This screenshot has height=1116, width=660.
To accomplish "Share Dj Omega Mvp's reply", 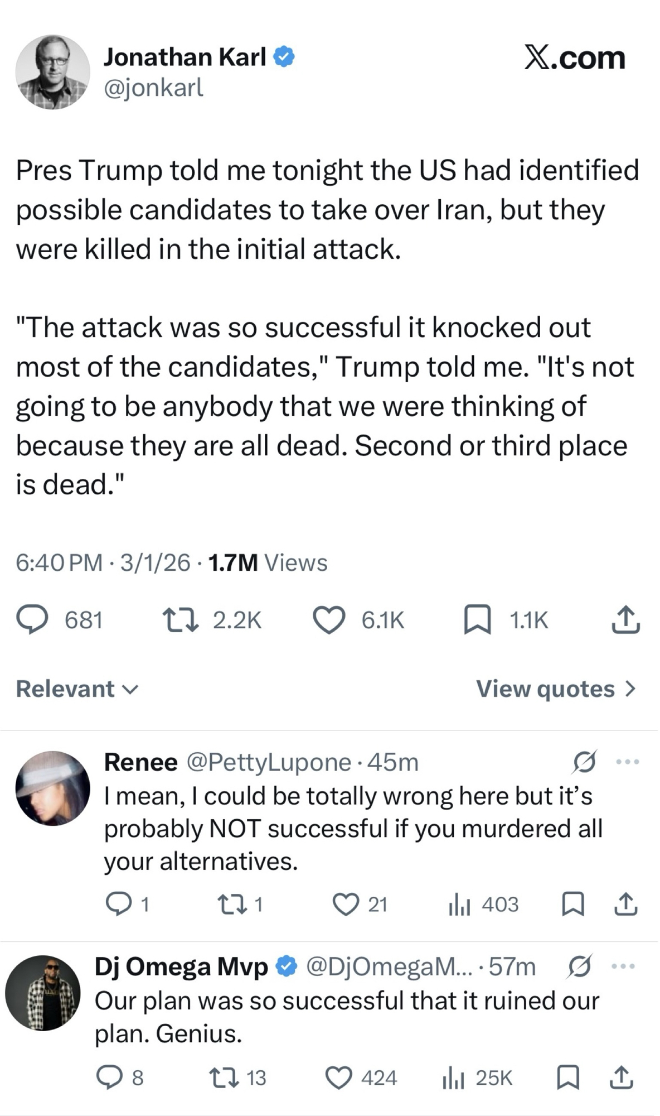I will [x=622, y=1078].
